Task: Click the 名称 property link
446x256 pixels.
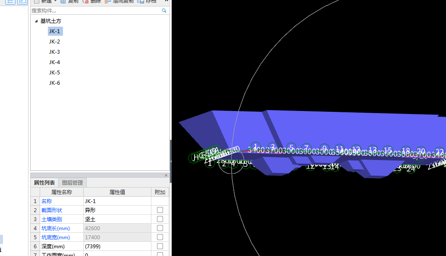Action: pyautogui.click(x=47, y=201)
